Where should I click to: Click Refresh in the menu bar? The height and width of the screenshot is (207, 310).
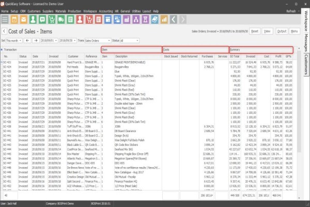pyautogui.click(x=291, y=11)
